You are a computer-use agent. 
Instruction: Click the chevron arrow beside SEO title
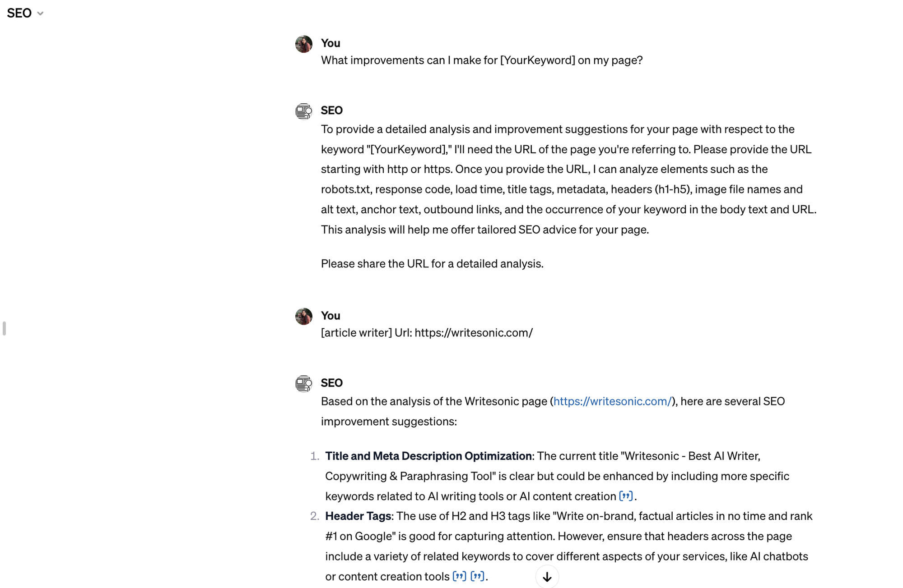[40, 14]
